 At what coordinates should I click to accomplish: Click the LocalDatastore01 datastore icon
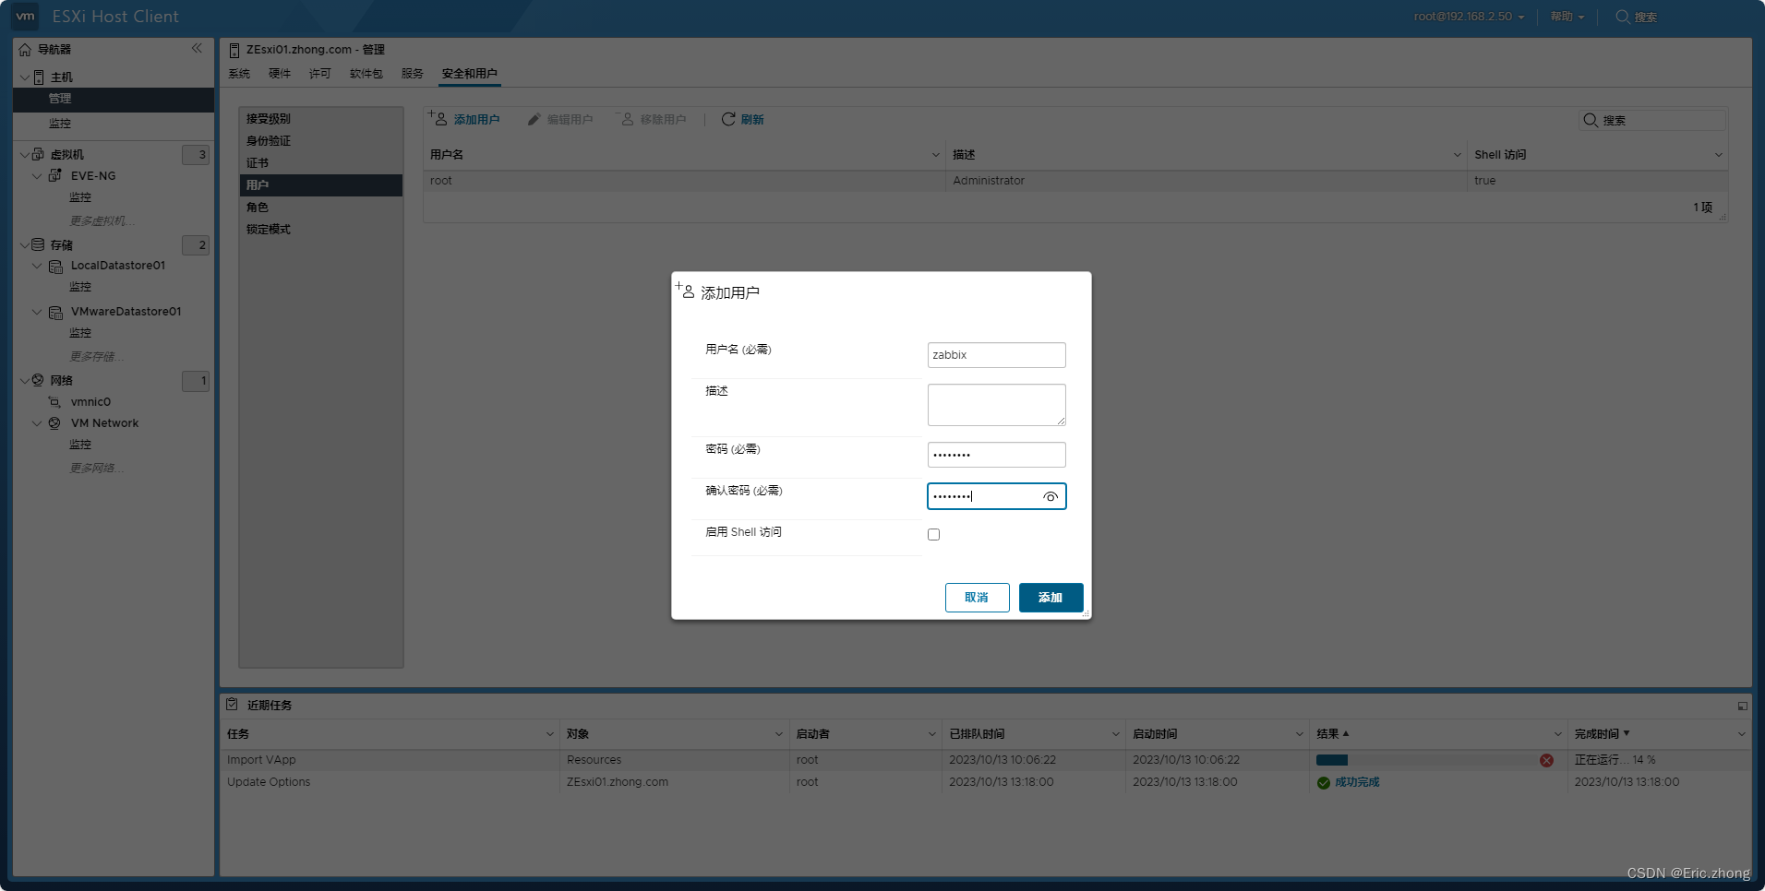(55, 267)
